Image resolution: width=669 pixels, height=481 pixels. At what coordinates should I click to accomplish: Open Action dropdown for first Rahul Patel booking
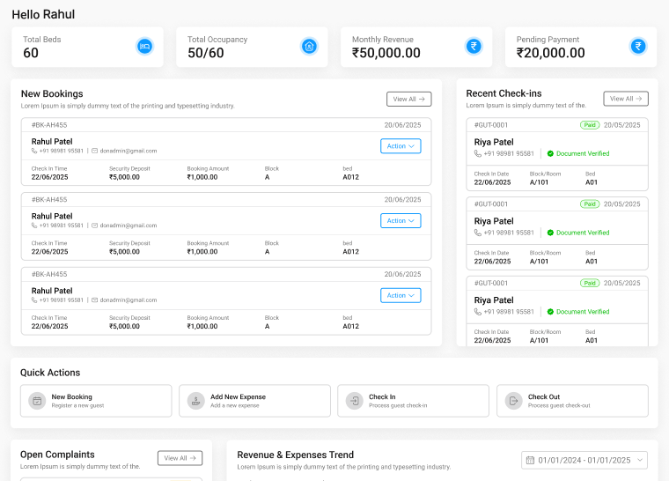401,146
